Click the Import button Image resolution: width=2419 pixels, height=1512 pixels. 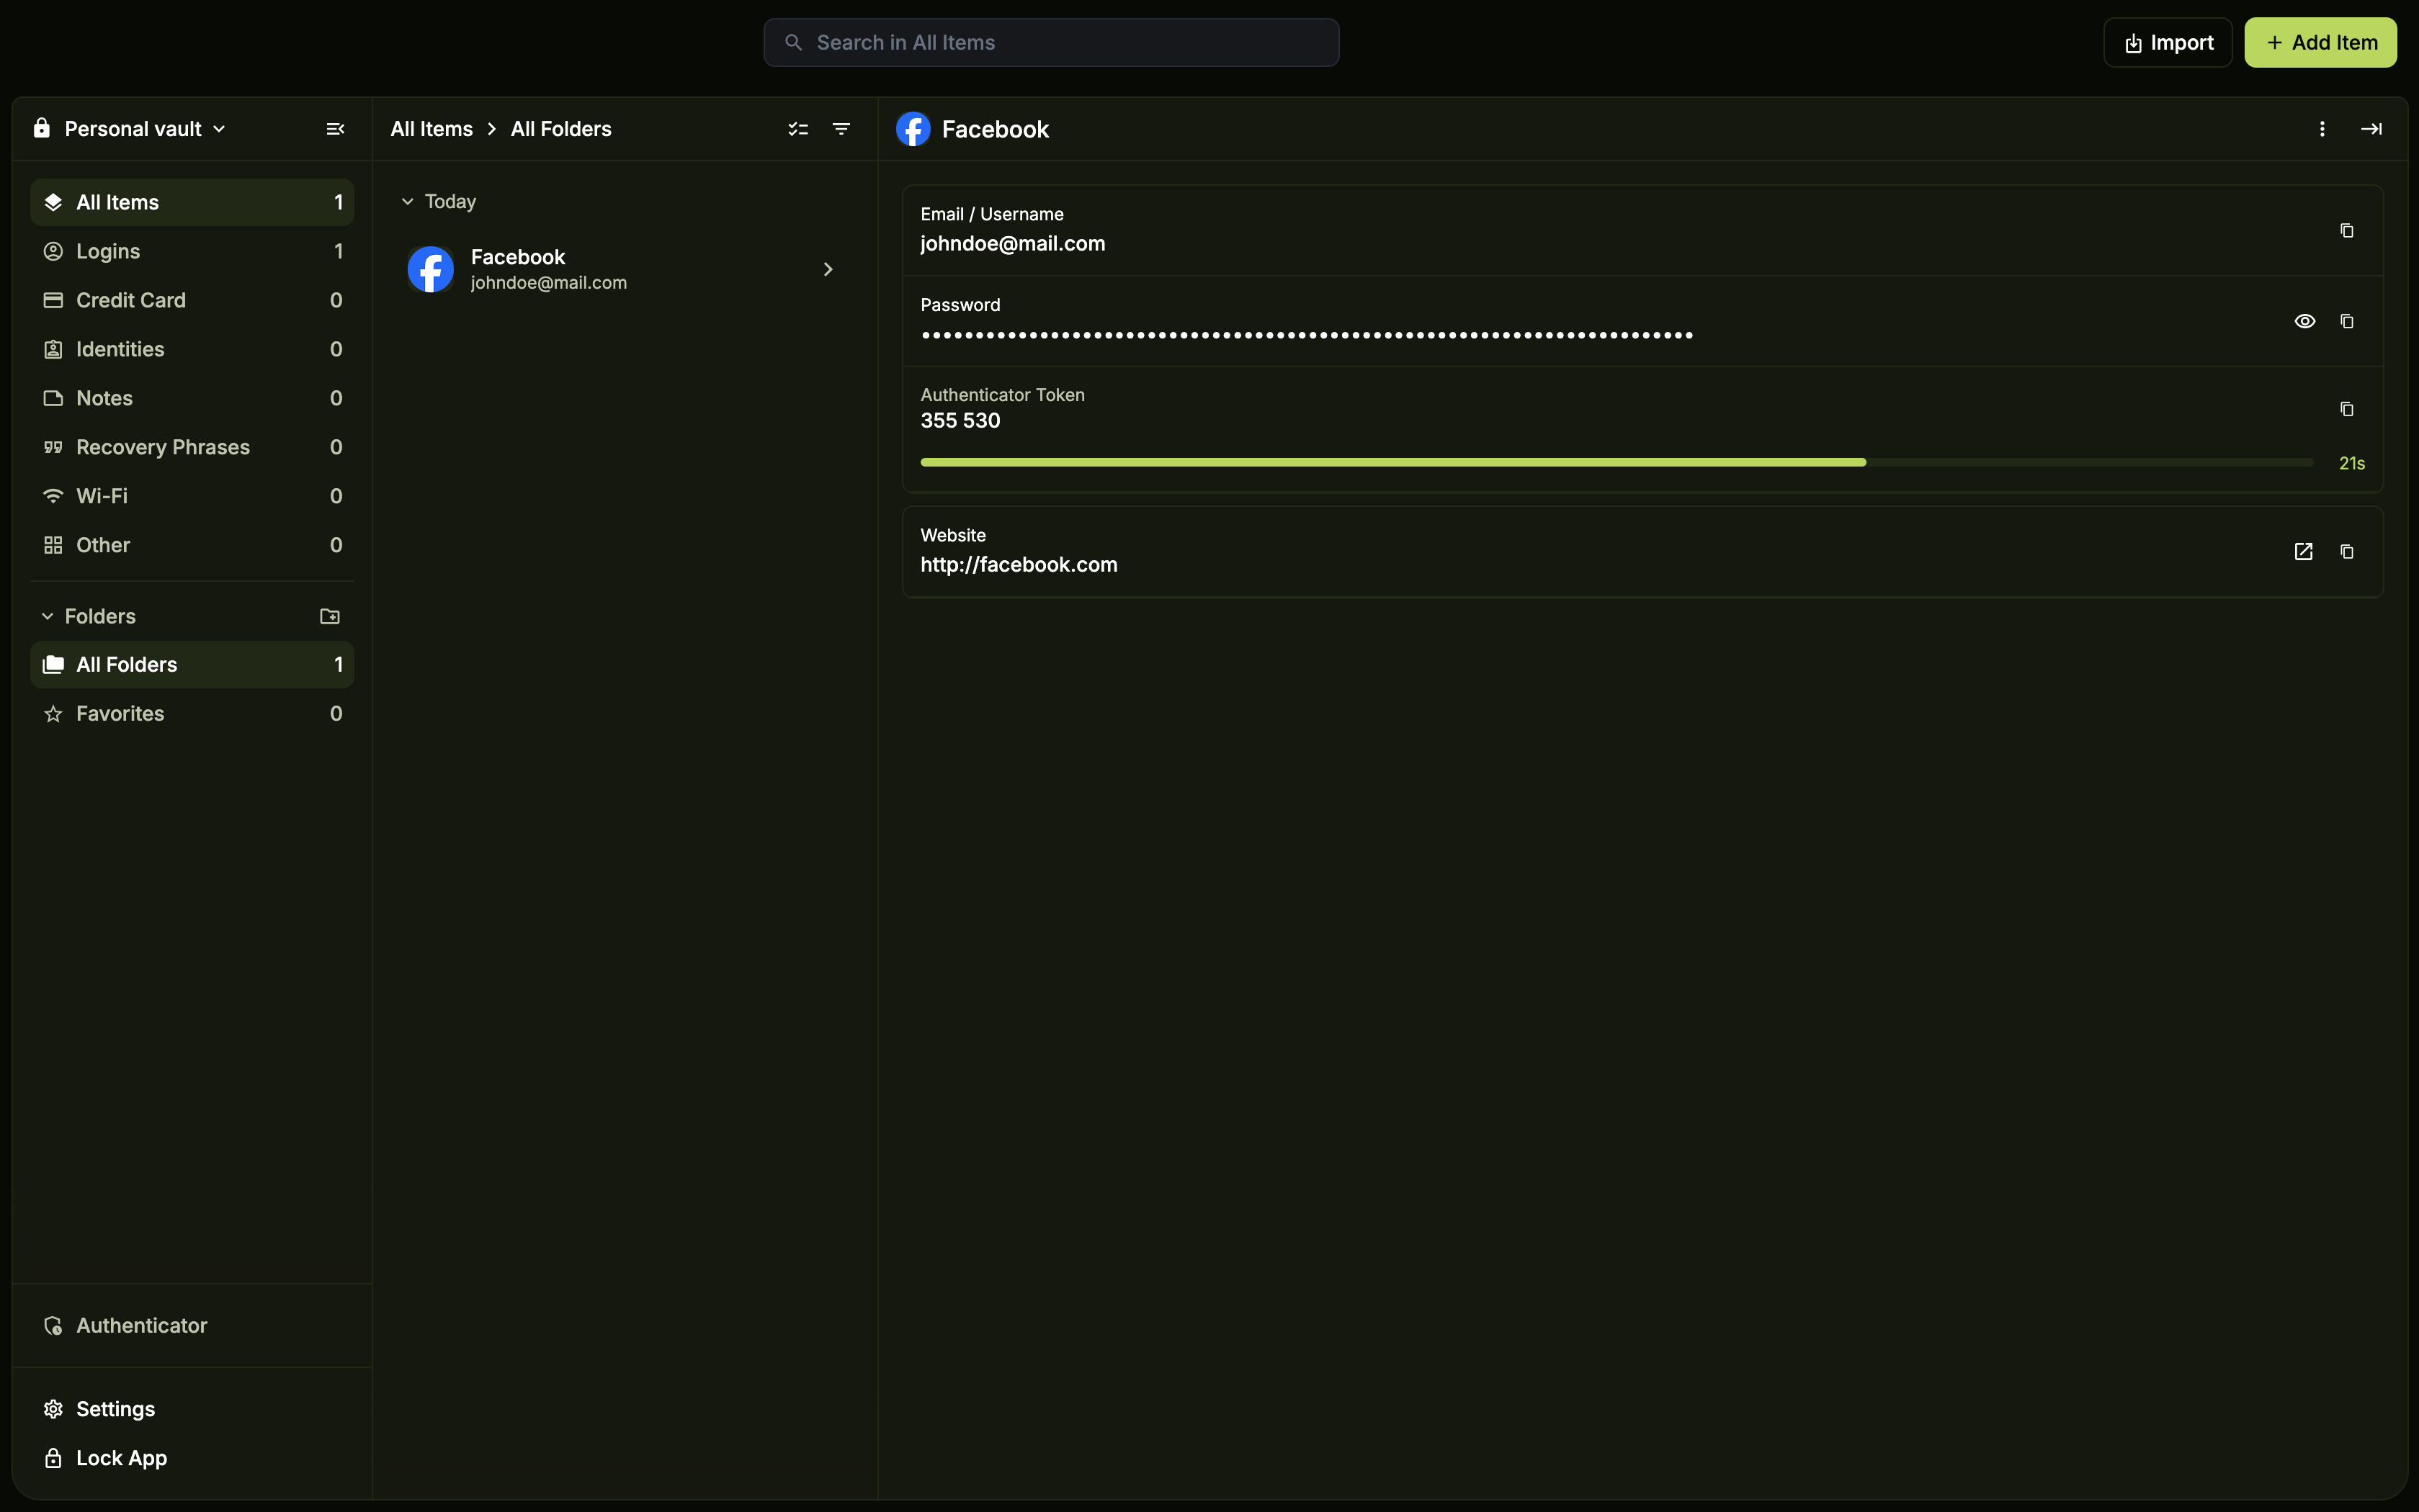[x=2168, y=43]
